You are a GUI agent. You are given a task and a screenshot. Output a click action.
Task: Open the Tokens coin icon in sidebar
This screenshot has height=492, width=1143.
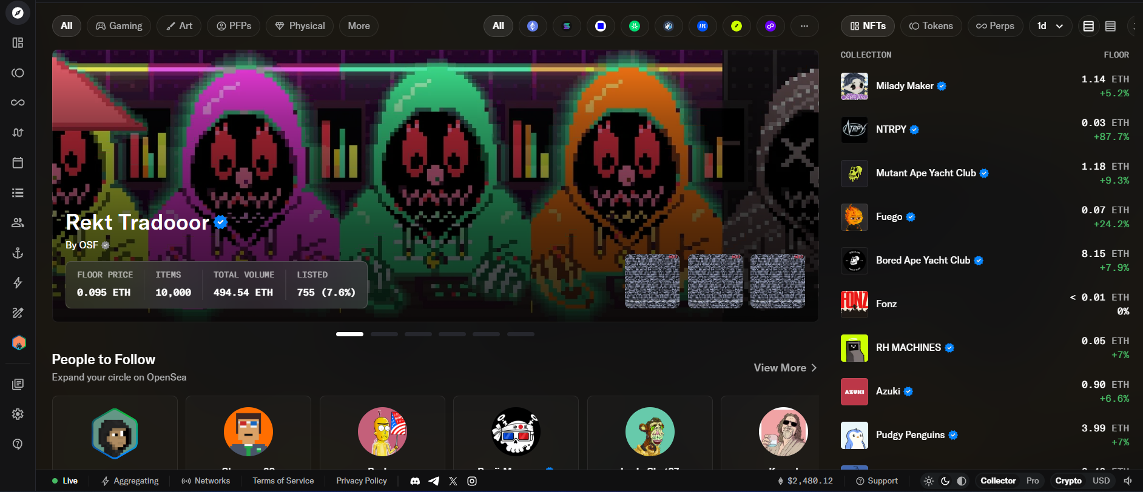pos(18,73)
